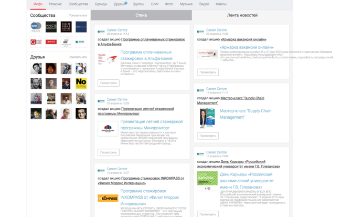Click the timestamp '10 апреля в 12:27'

pos(118,173)
